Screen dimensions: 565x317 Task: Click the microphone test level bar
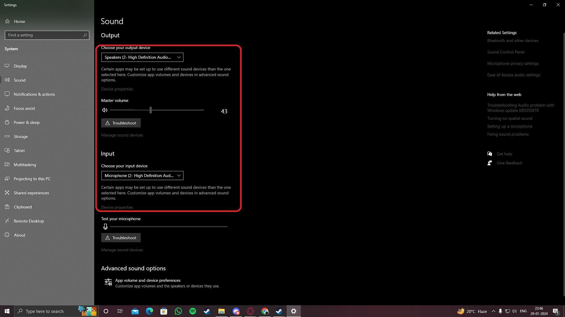coord(169,227)
